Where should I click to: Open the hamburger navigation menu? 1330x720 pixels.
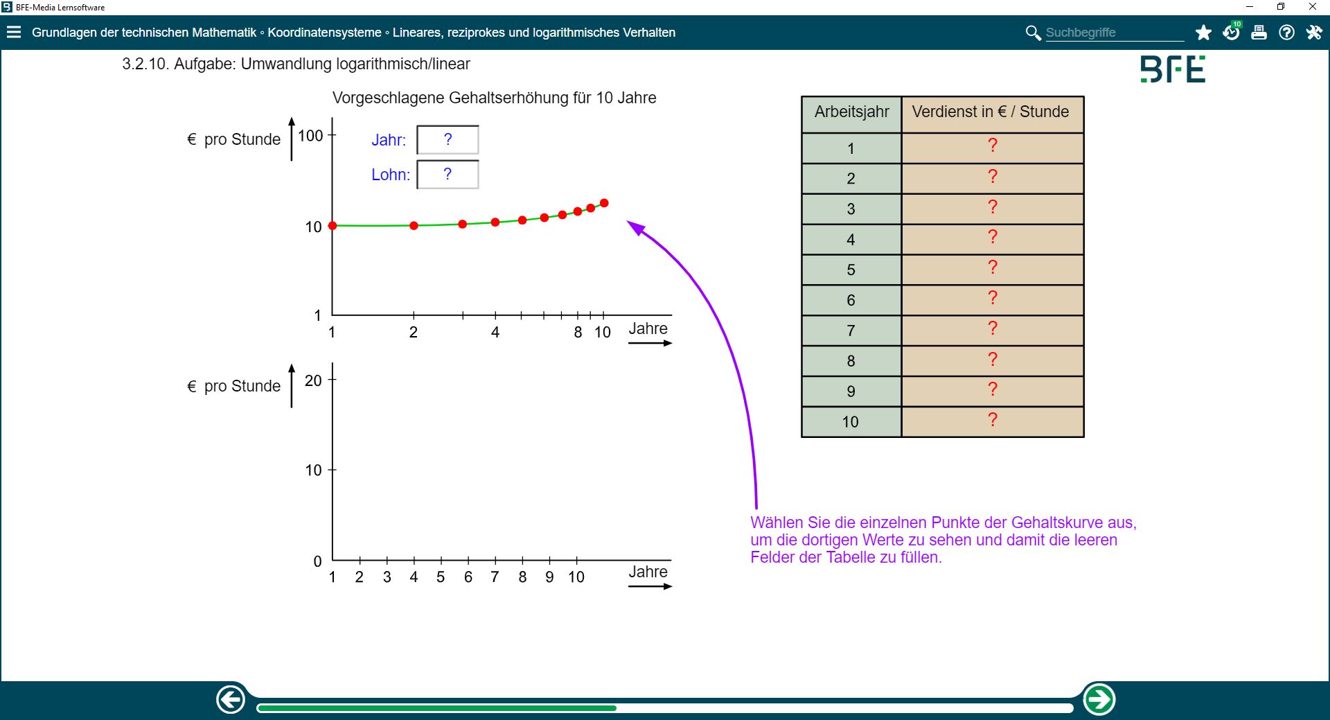(x=14, y=33)
